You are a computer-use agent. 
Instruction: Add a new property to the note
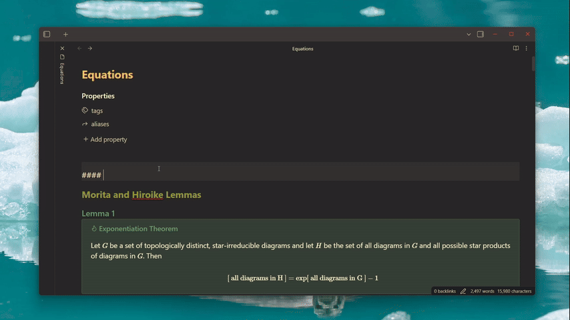[x=105, y=139]
